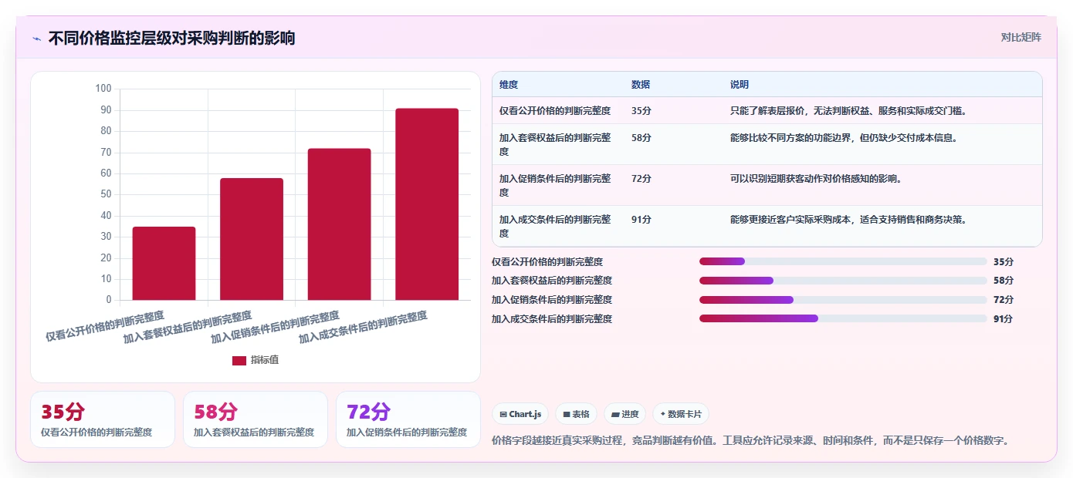This screenshot has width=1073, height=478.
Task: Click the lightning icon beside the title
Action: (36, 39)
